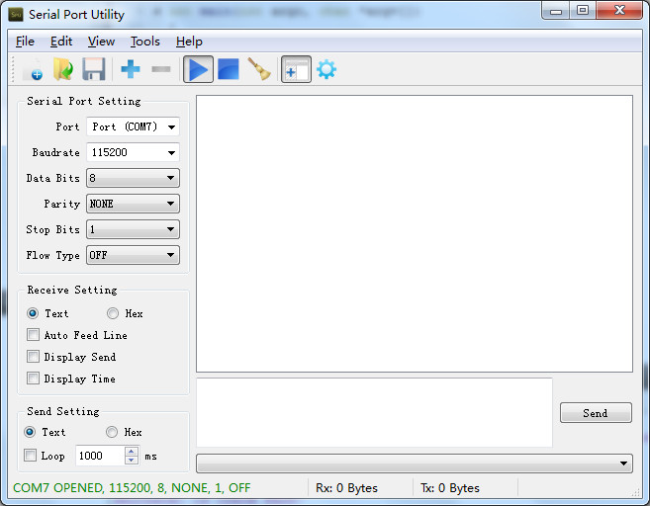650x506 pixels.
Task: Save using the floppy disk icon
Action: pyautogui.click(x=94, y=69)
